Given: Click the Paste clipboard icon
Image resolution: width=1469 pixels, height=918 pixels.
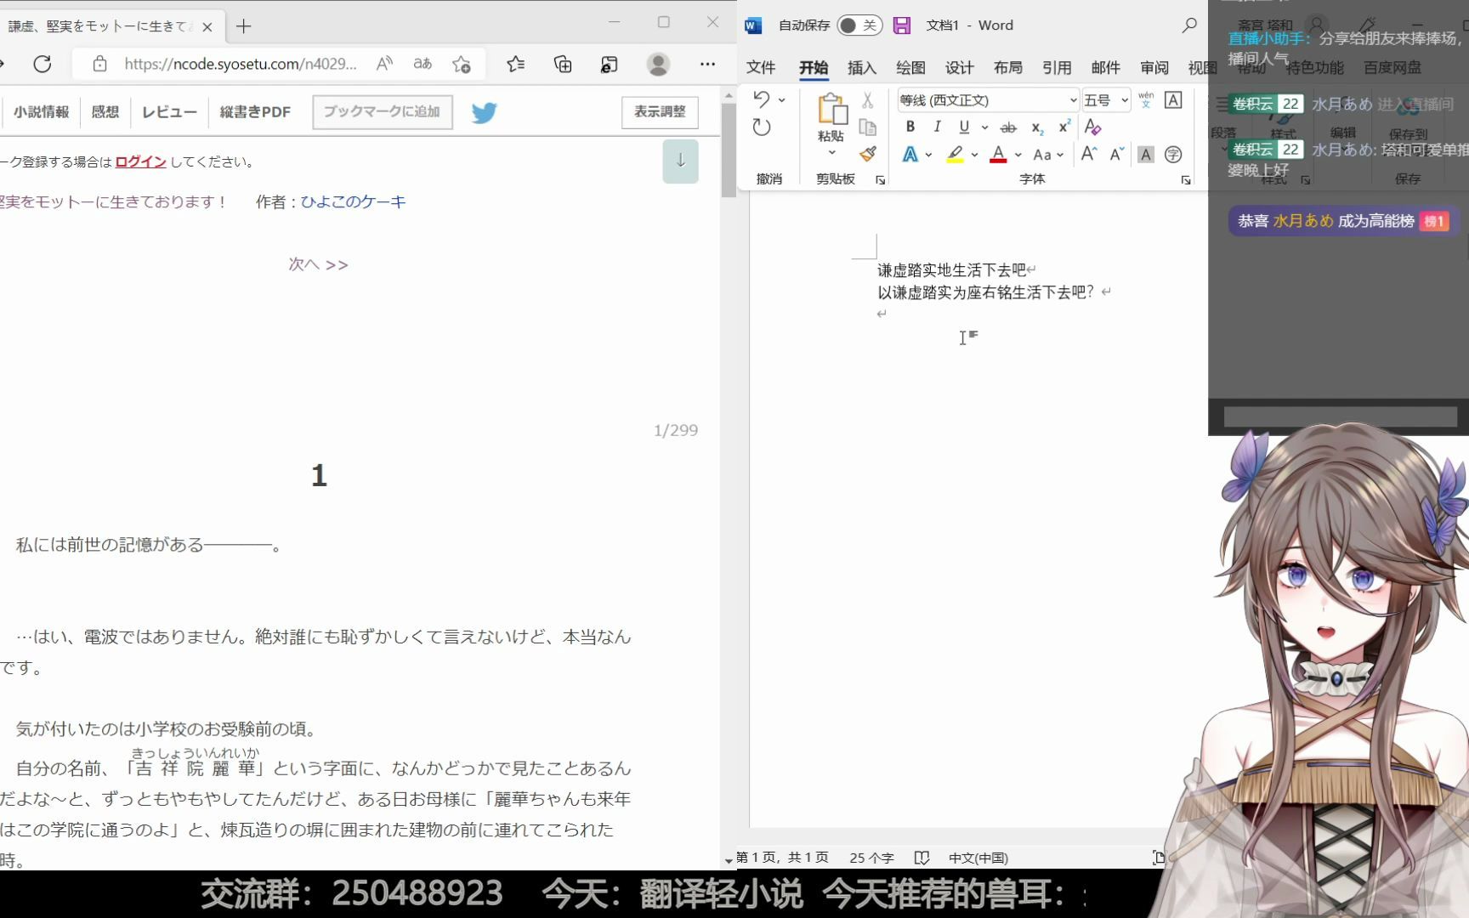Looking at the screenshot, I should coord(832,110).
